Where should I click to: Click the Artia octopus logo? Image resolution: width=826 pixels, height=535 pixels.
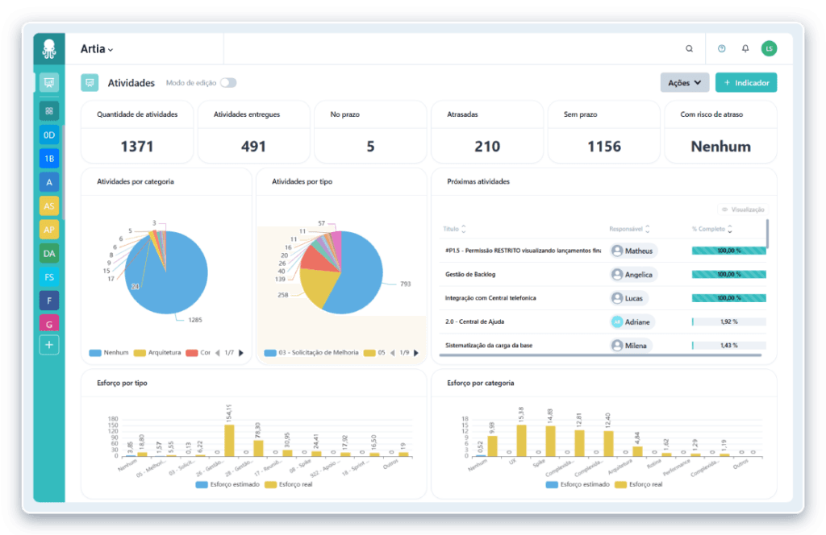click(x=49, y=48)
